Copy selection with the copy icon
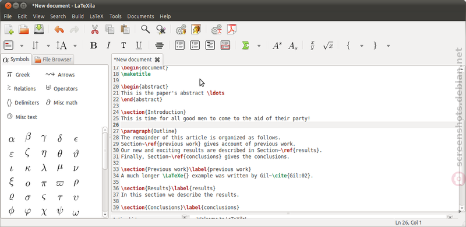The width and height of the screenshot is (466, 227). click(x=110, y=29)
